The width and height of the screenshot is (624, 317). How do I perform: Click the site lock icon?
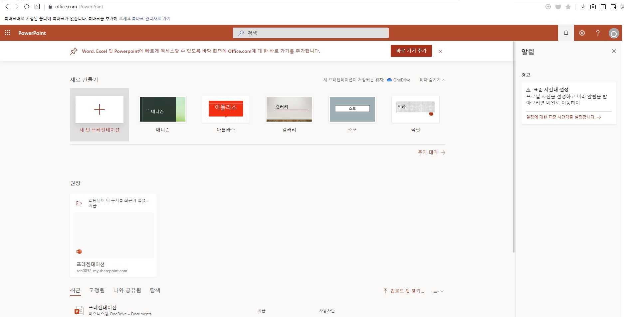[50, 7]
